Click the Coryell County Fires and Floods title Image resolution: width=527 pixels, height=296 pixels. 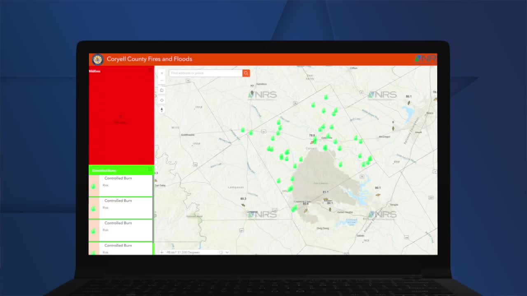(x=149, y=59)
